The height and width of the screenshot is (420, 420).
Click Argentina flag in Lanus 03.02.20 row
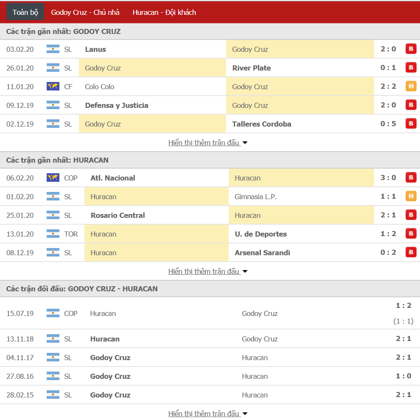53,49
